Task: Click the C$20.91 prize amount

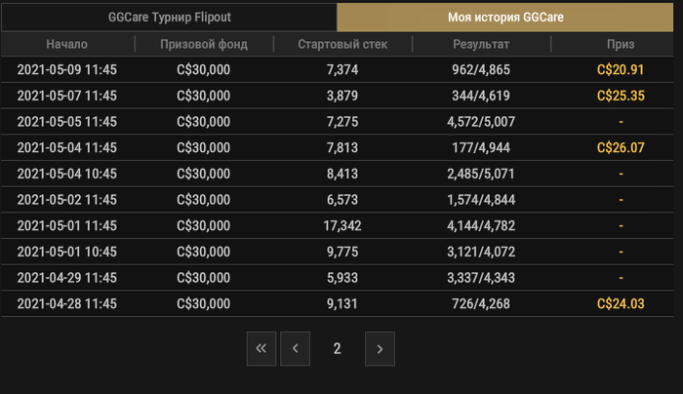Action: coord(621,70)
